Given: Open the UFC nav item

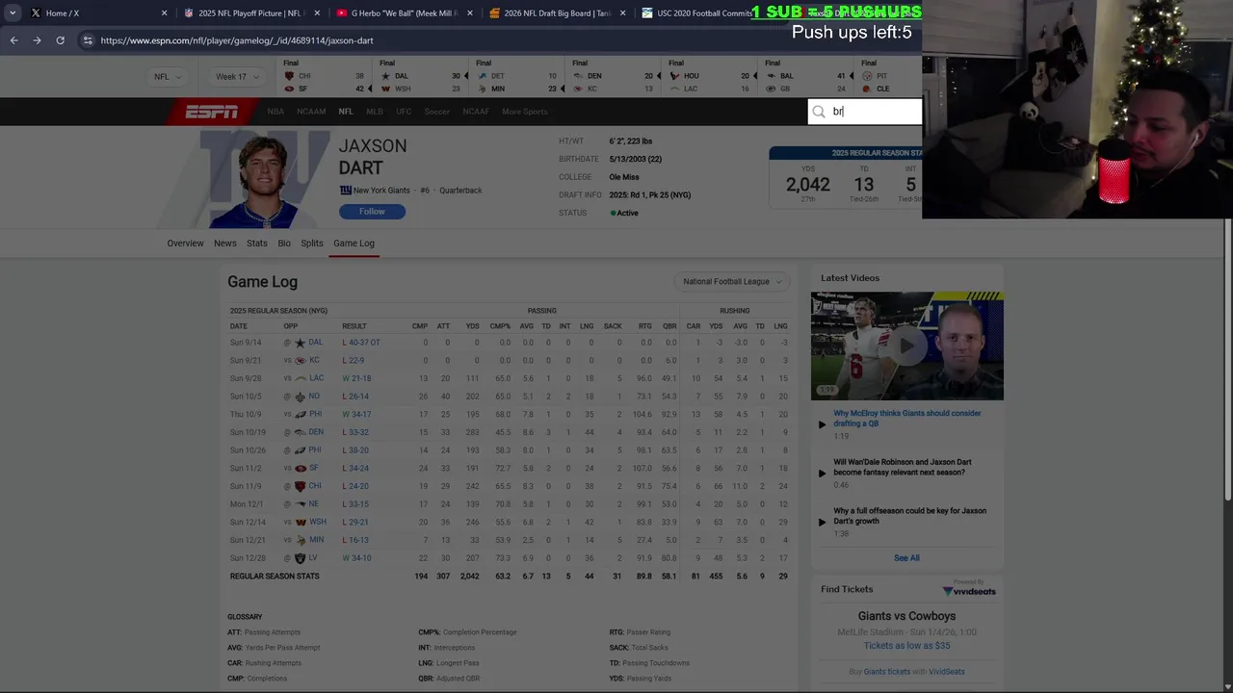Looking at the screenshot, I should (x=404, y=112).
